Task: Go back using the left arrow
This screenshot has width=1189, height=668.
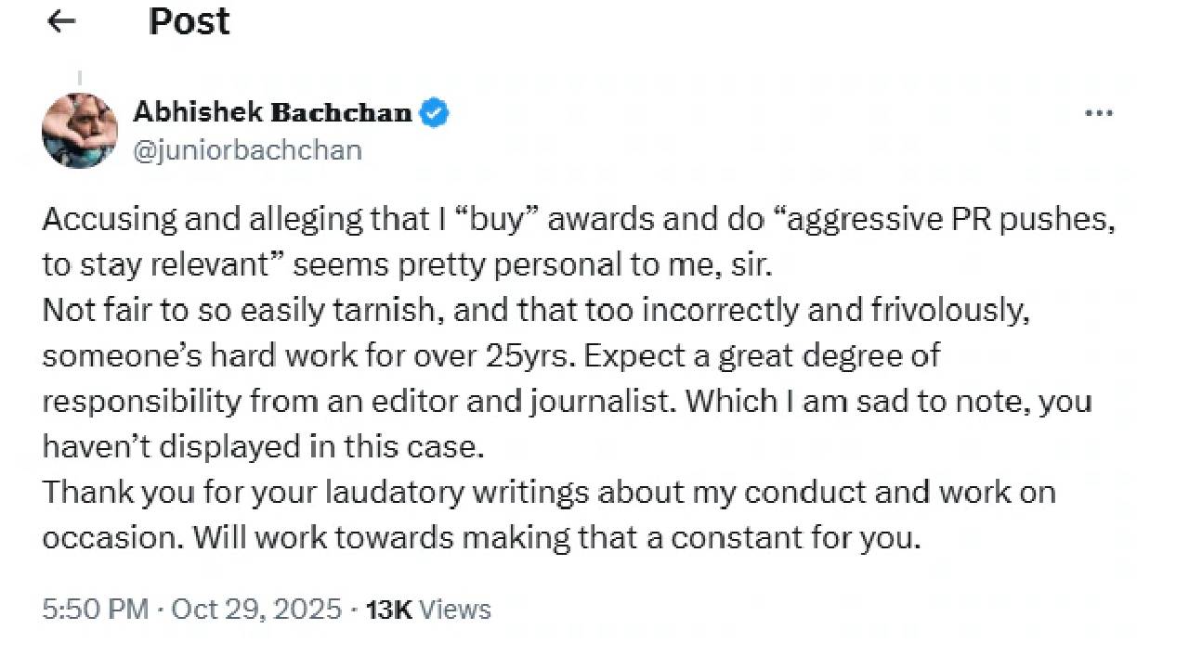Action: coord(61,21)
